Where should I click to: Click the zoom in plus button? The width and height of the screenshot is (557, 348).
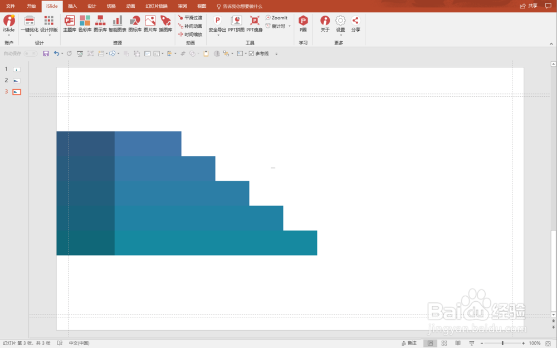pyautogui.click(x=523, y=343)
